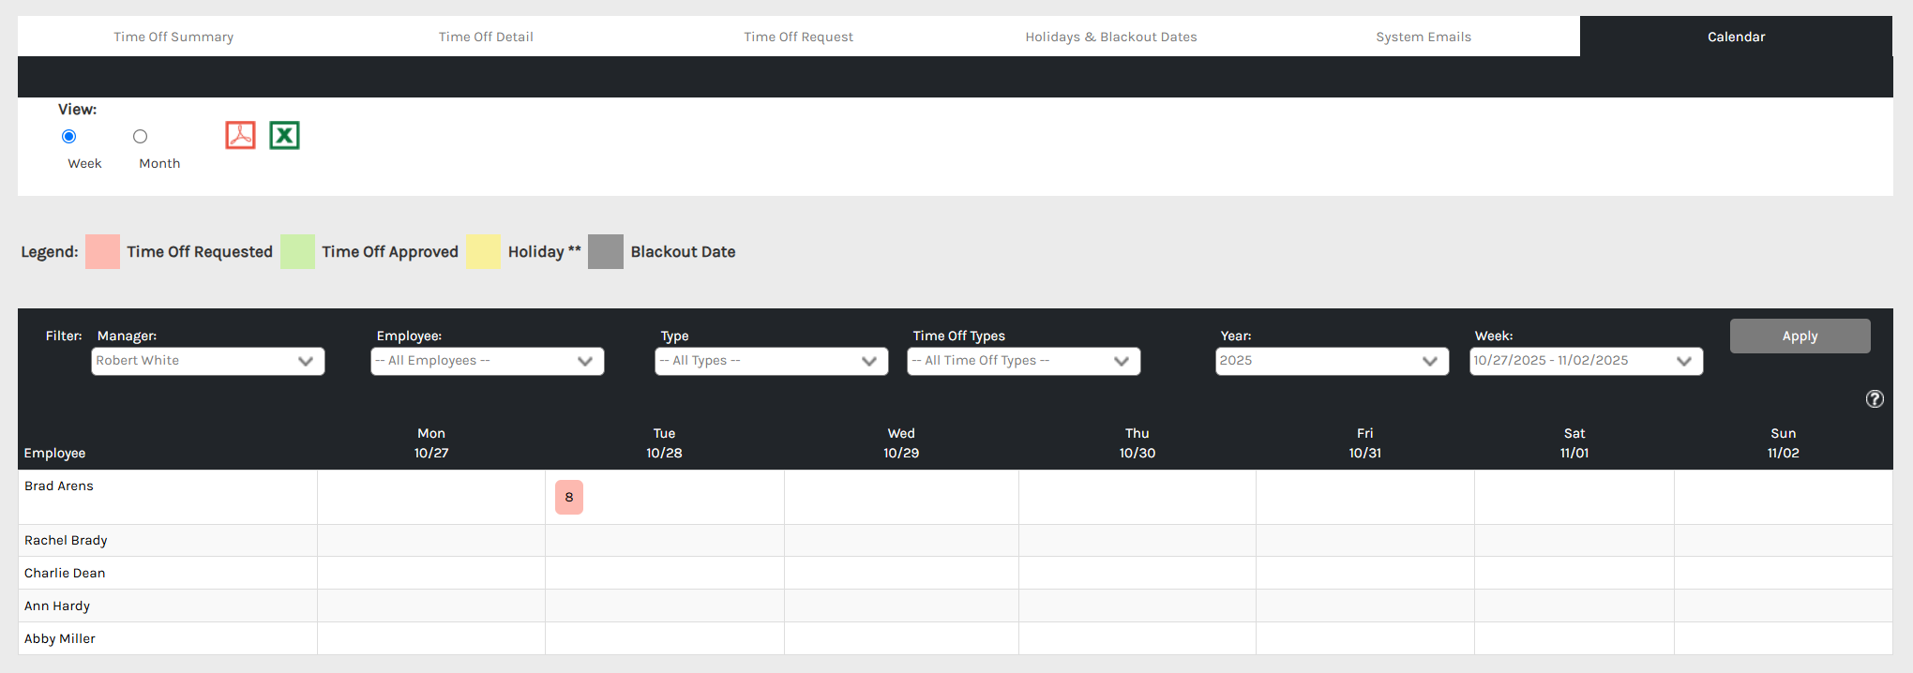Expand the Employee filter dropdown
1913x673 pixels.
click(487, 361)
